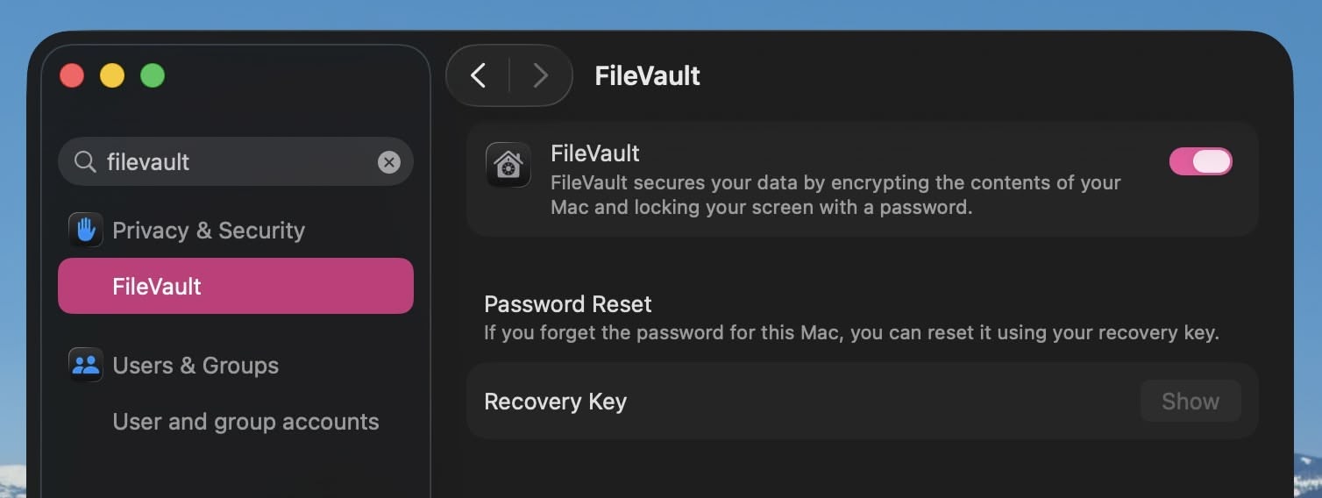Go forward using the right chevron

pyautogui.click(x=540, y=76)
